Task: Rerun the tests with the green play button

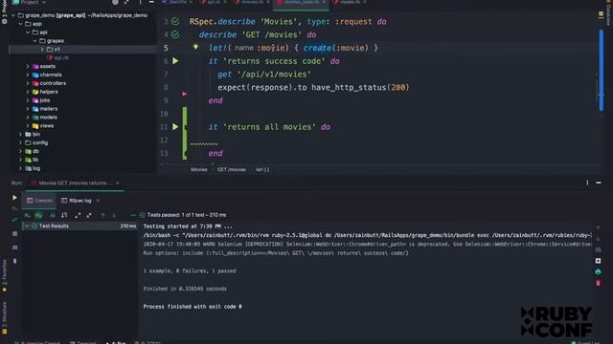Action: (x=14, y=198)
